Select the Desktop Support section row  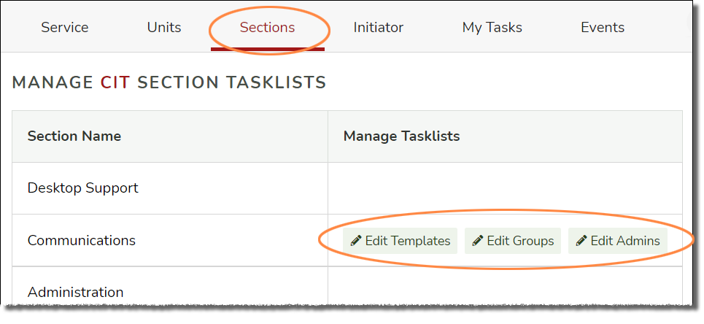click(347, 188)
